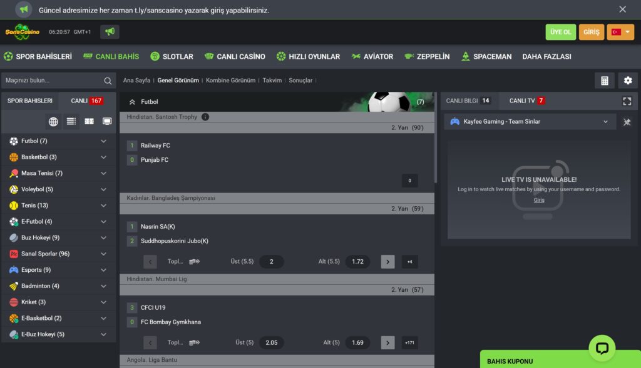641x368 pixels.
Task: Switch to the list view icon
Action: pos(71,122)
